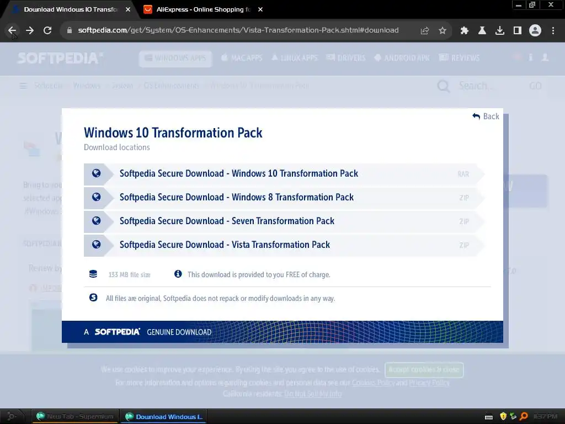Click globe icon beside Vista Transformation Pack
The height and width of the screenshot is (424, 565).
(96, 245)
